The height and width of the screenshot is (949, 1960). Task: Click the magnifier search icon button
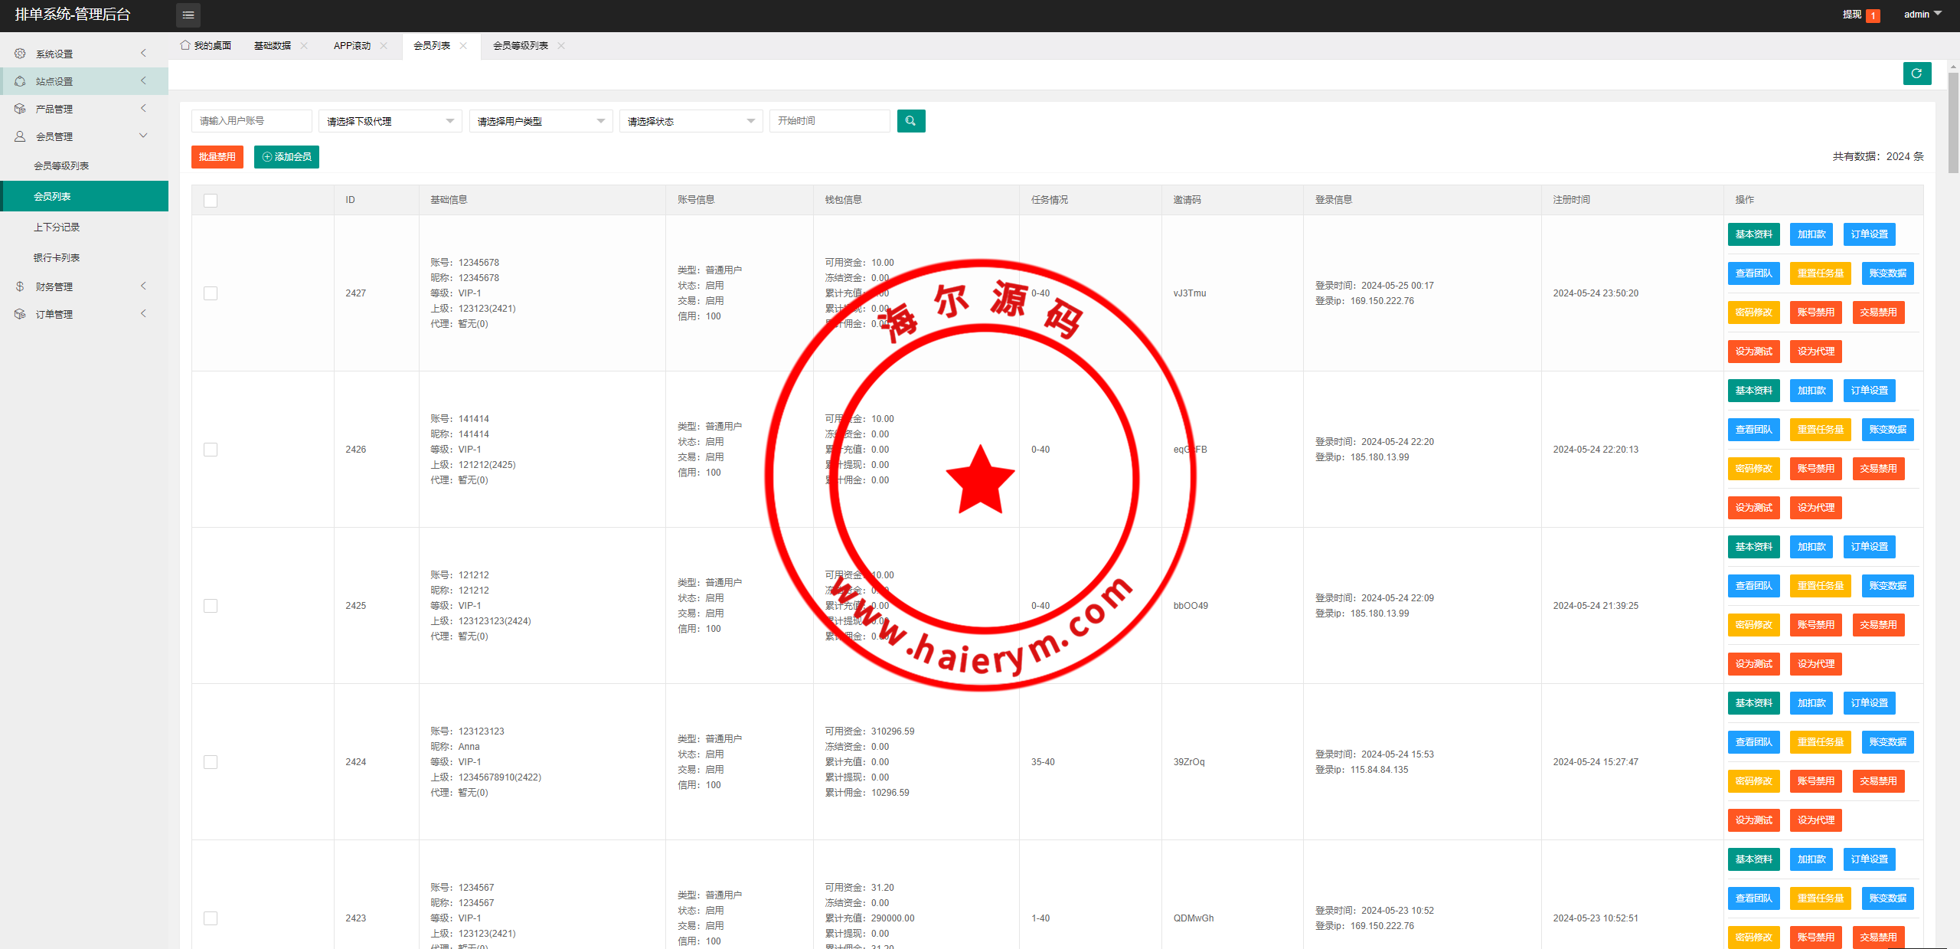pos(910,121)
